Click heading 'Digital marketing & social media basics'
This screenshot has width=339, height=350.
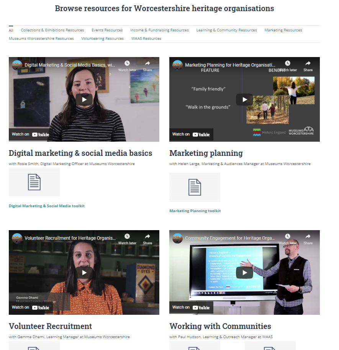tap(80, 153)
